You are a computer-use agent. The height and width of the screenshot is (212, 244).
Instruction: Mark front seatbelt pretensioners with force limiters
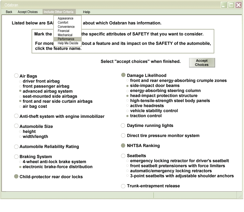pos(127,166)
